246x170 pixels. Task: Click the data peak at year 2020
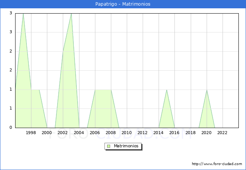pos(207,90)
